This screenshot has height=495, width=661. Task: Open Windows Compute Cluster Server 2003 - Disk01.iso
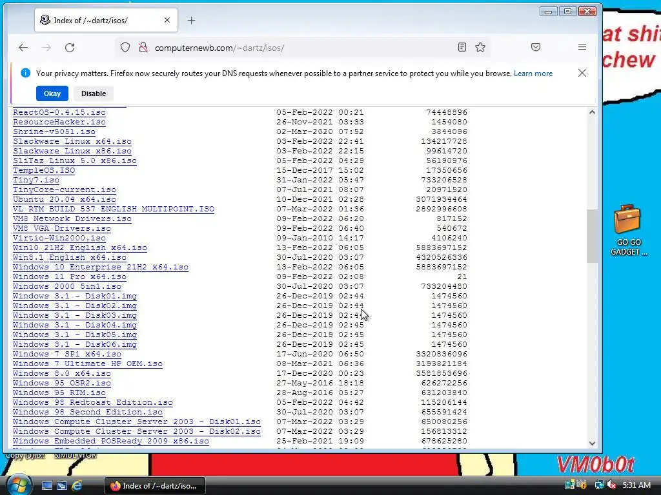tap(137, 422)
